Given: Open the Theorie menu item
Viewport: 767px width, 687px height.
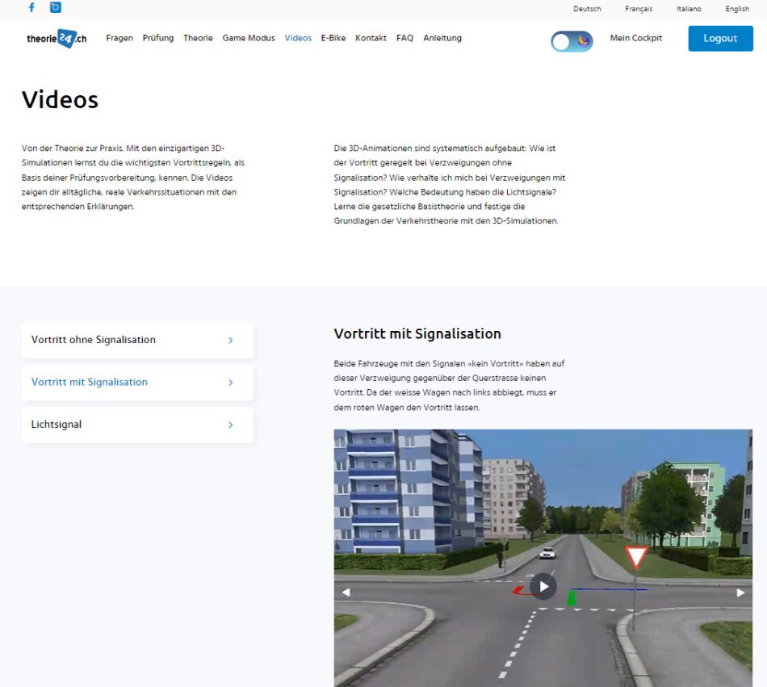Looking at the screenshot, I should (x=198, y=38).
